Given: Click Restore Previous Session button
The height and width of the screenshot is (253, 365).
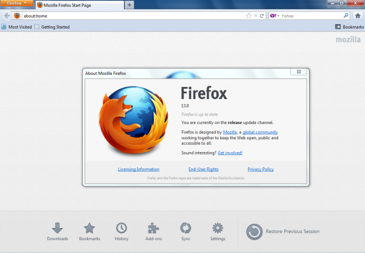Looking at the screenshot, I should (283, 232).
